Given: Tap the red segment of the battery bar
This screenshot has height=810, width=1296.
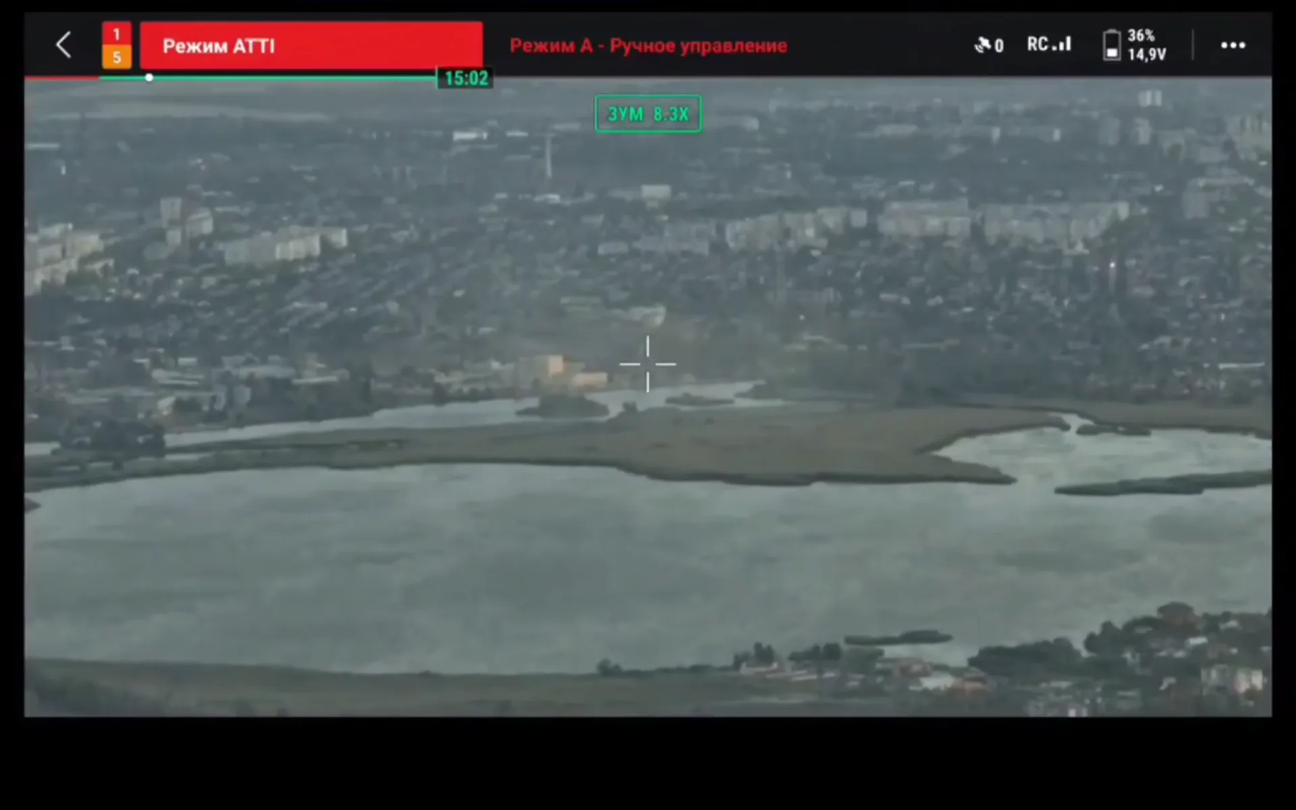Looking at the screenshot, I should tap(61, 78).
